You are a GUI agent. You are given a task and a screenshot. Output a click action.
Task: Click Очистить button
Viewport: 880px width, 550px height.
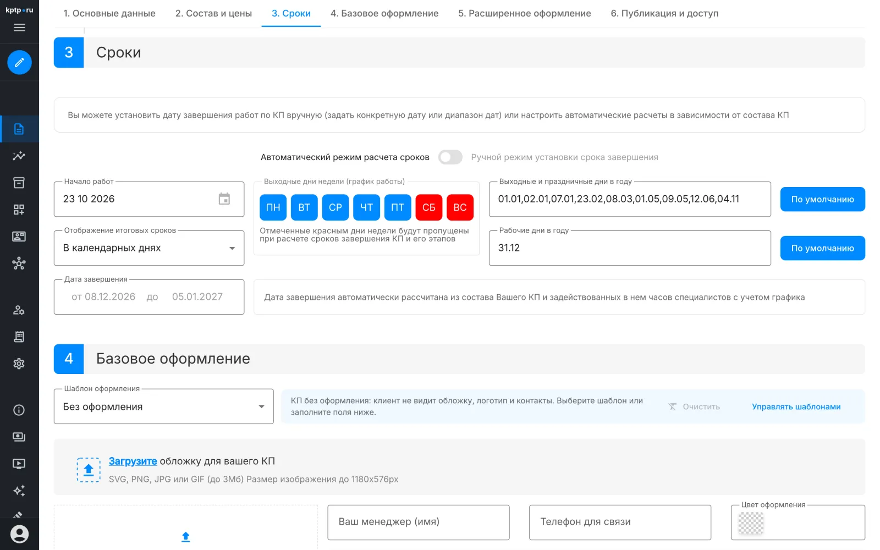[694, 406]
